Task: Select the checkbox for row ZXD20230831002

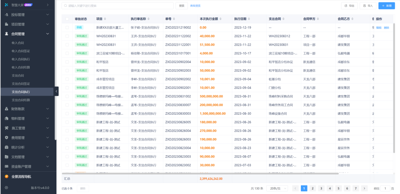Action: tap(67, 96)
